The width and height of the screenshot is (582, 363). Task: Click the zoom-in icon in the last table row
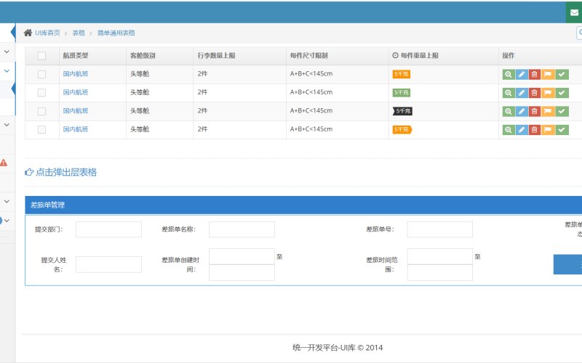pos(509,130)
